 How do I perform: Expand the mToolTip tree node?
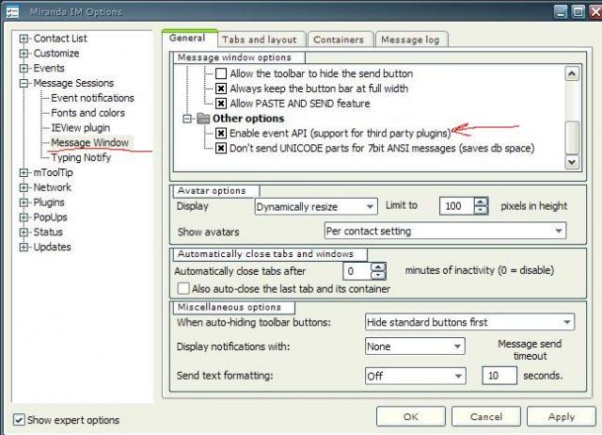coord(24,172)
